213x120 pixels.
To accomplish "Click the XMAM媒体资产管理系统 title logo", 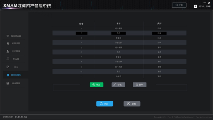I will coord(27,6).
